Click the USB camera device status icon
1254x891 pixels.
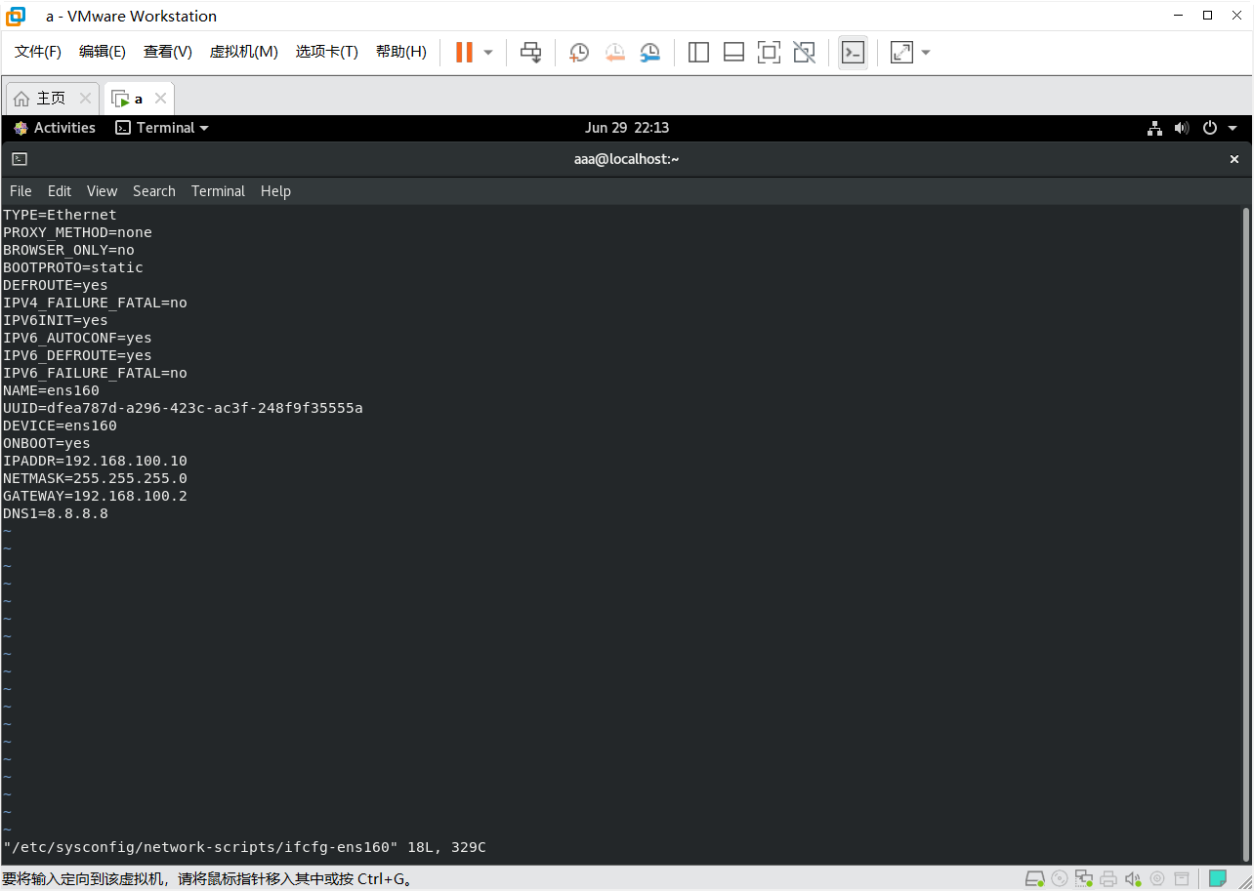click(1157, 879)
